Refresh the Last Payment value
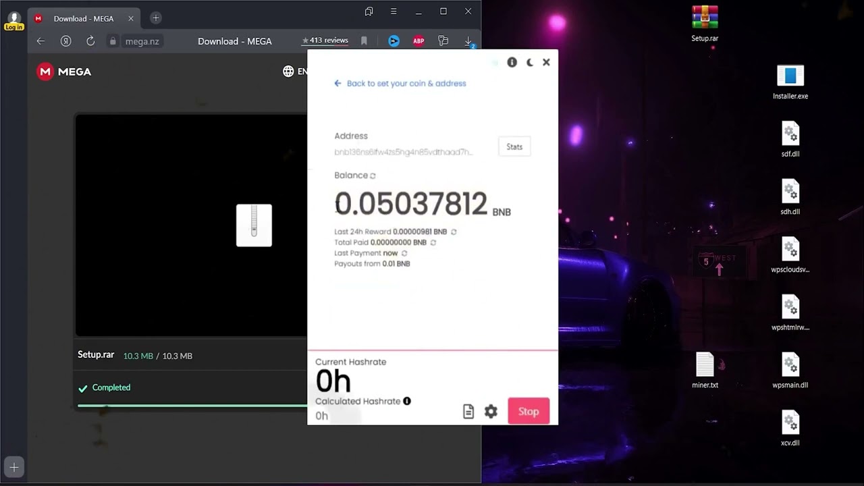This screenshot has width=864, height=486. [404, 253]
